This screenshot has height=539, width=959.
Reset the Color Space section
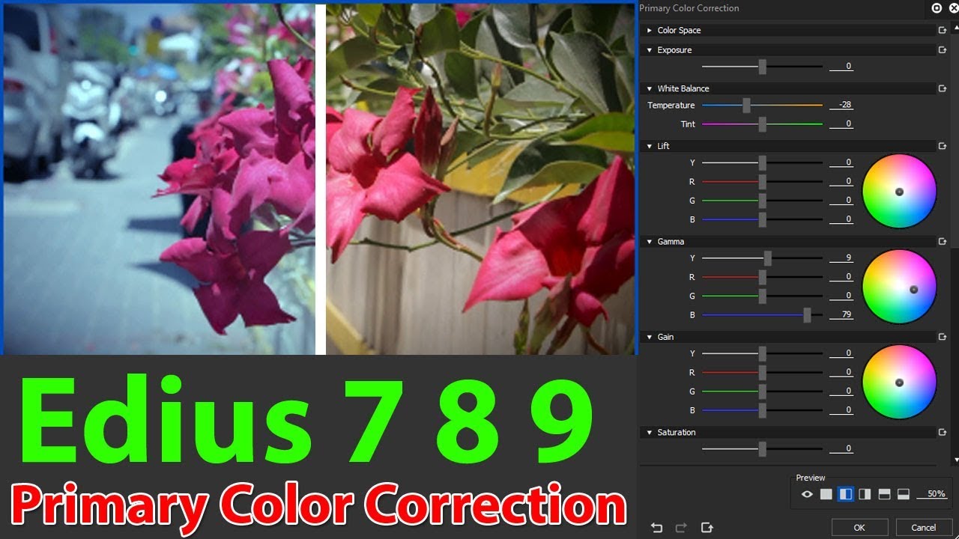click(943, 31)
